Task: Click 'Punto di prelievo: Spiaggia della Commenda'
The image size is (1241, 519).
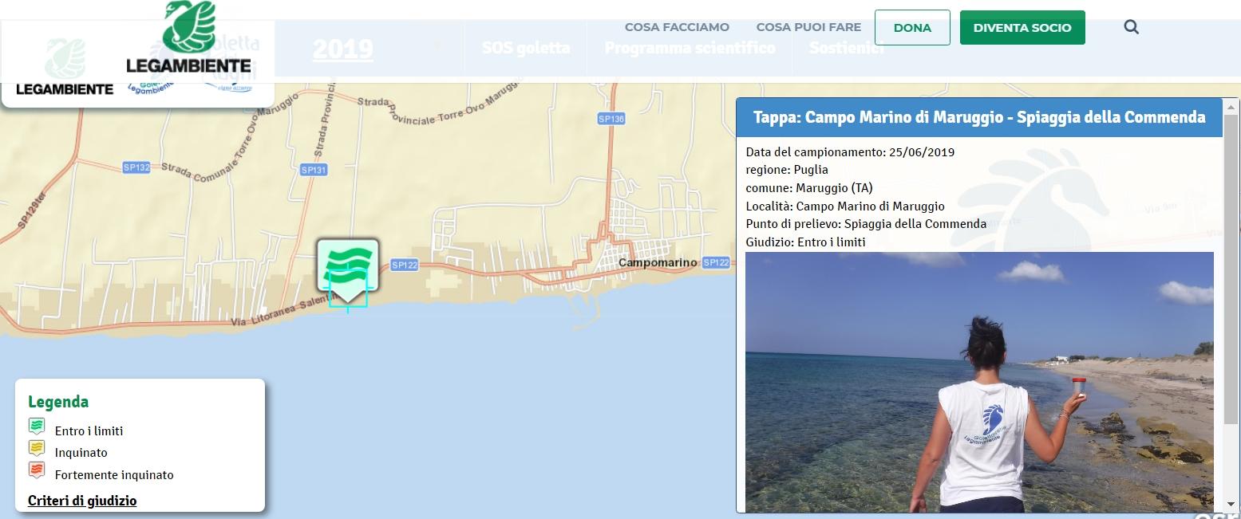Action: pyautogui.click(x=866, y=224)
